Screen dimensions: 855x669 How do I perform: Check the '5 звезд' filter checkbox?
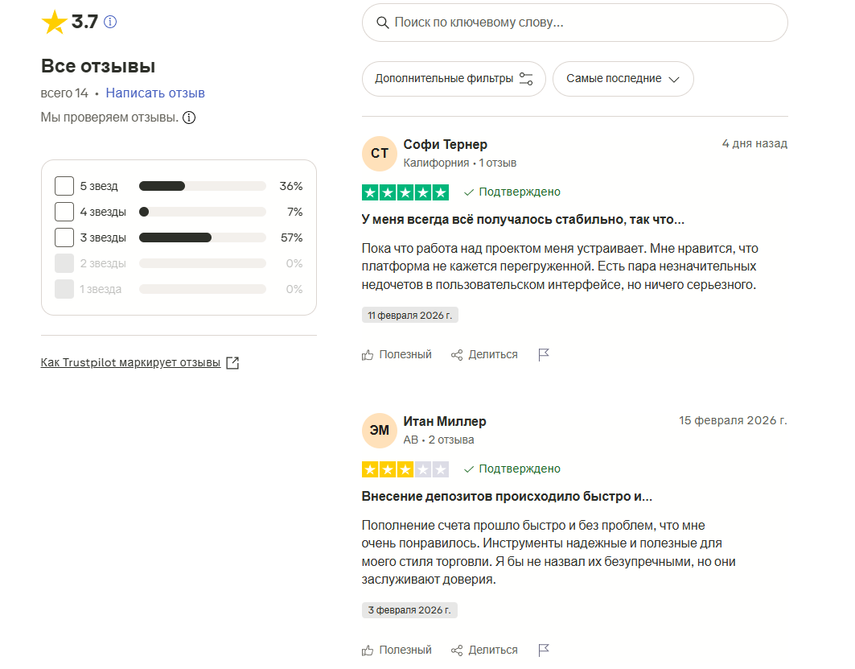click(64, 186)
